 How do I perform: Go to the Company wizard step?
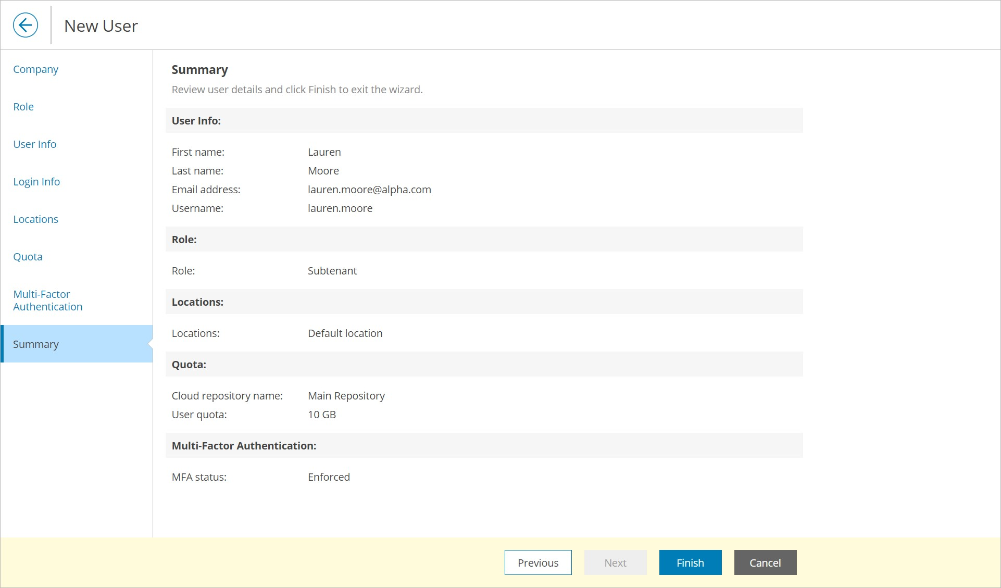click(x=35, y=69)
